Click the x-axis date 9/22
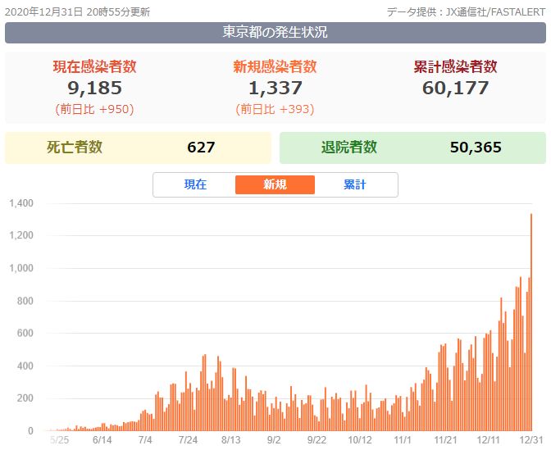The width and height of the screenshot is (551, 450). [x=316, y=440]
